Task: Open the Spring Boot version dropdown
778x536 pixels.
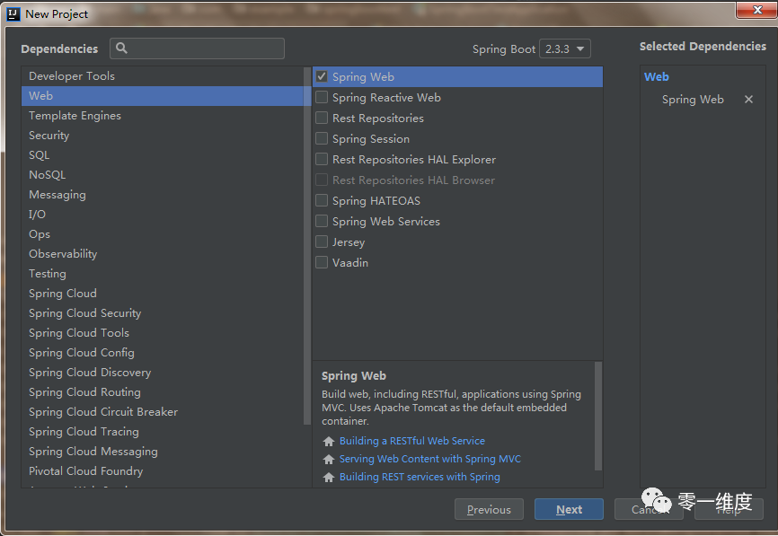Action: click(x=565, y=48)
